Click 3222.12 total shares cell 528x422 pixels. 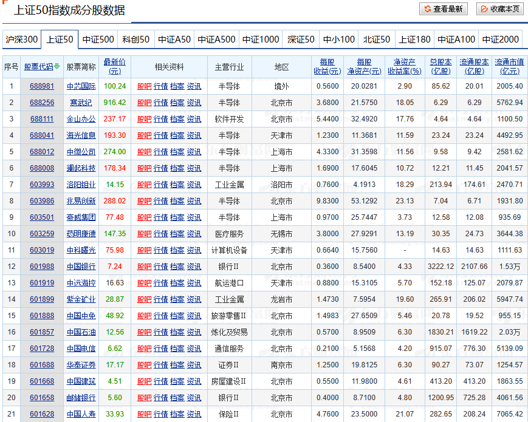click(x=441, y=267)
